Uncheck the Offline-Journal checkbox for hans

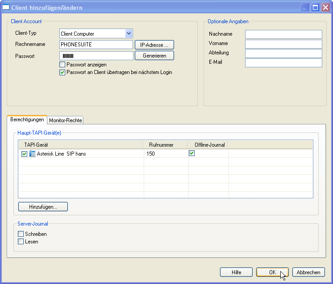pyautogui.click(x=192, y=153)
